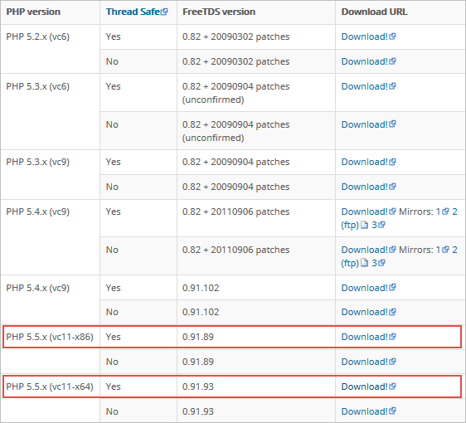Open mirror 1 for thread safe 20110906 patches
This screenshot has width=466, height=423.
(439, 211)
